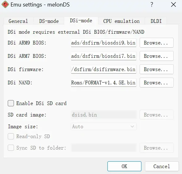
Task: Toggle the Read-only SD checkbox
Action: [11, 136]
